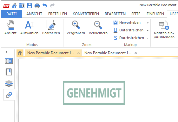The image size is (178, 122).
Task: Open the bookmarks panel icon
Action: (9, 72)
